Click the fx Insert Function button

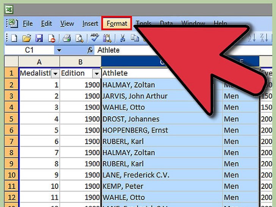tap(90, 50)
